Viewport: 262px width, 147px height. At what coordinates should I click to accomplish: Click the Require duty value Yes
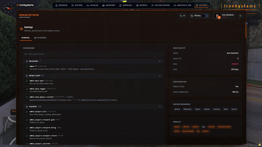237,86
